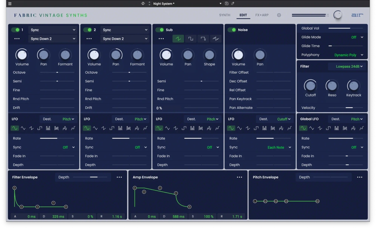Open the Pitch Envelope three-dot menu
The width and height of the screenshot is (376, 229).
360,177
